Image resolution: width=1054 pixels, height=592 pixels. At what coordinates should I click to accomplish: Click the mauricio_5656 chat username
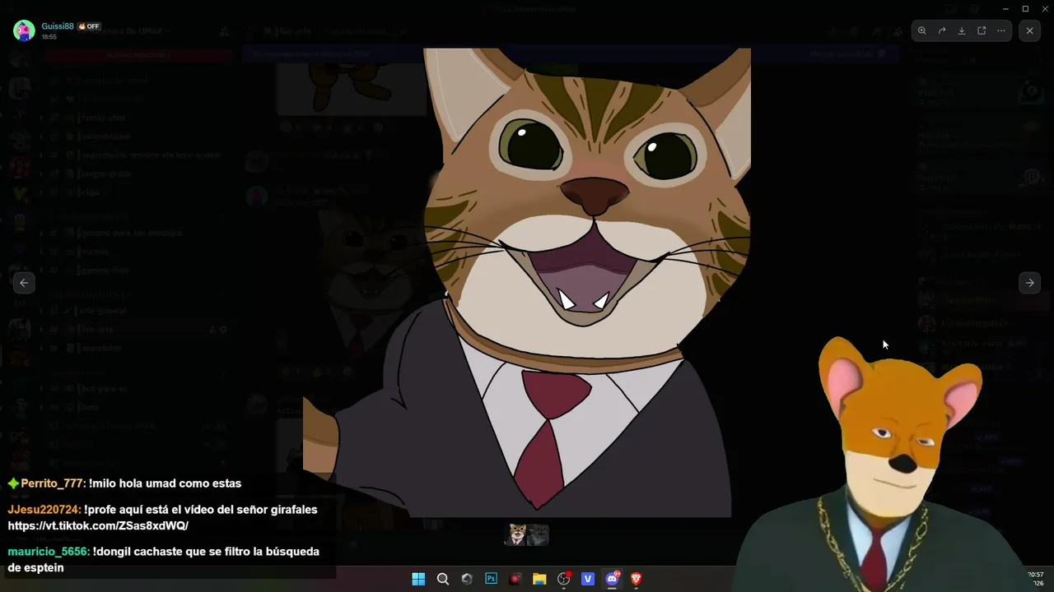[48, 552]
